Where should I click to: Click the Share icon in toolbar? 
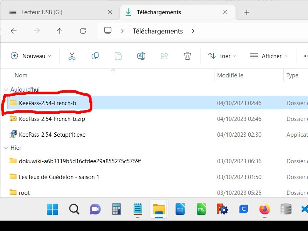(x=164, y=56)
